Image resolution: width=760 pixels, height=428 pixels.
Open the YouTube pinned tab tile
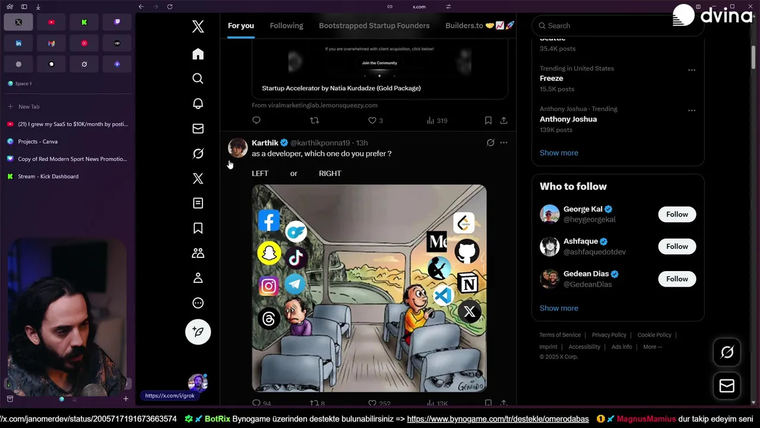point(51,22)
